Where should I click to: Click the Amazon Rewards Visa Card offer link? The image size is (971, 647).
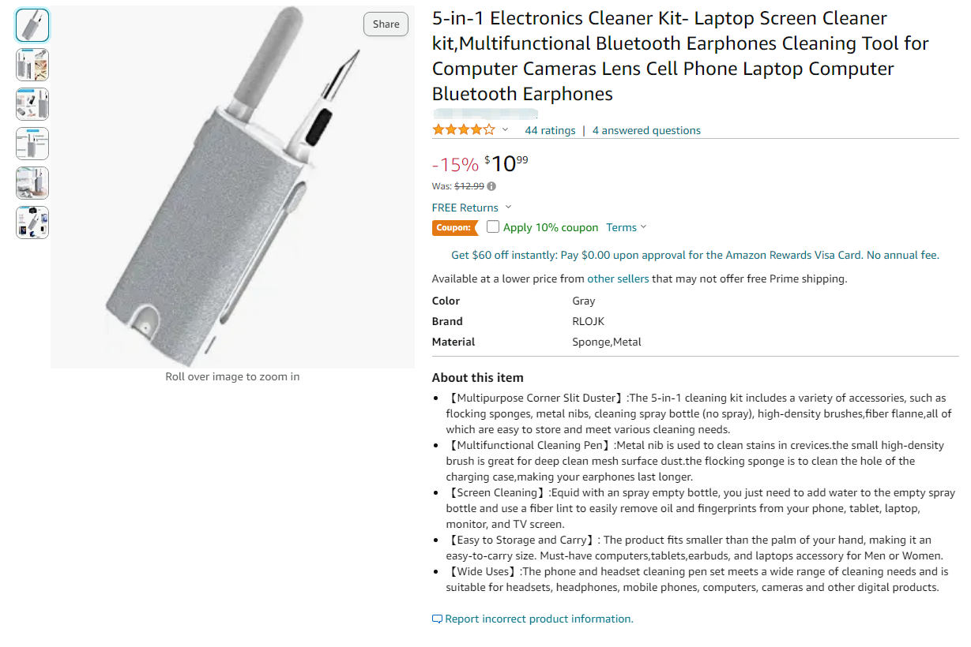click(711, 255)
